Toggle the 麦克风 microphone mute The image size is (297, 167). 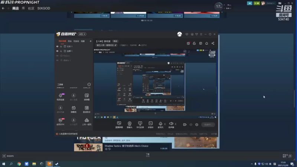(160, 125)
